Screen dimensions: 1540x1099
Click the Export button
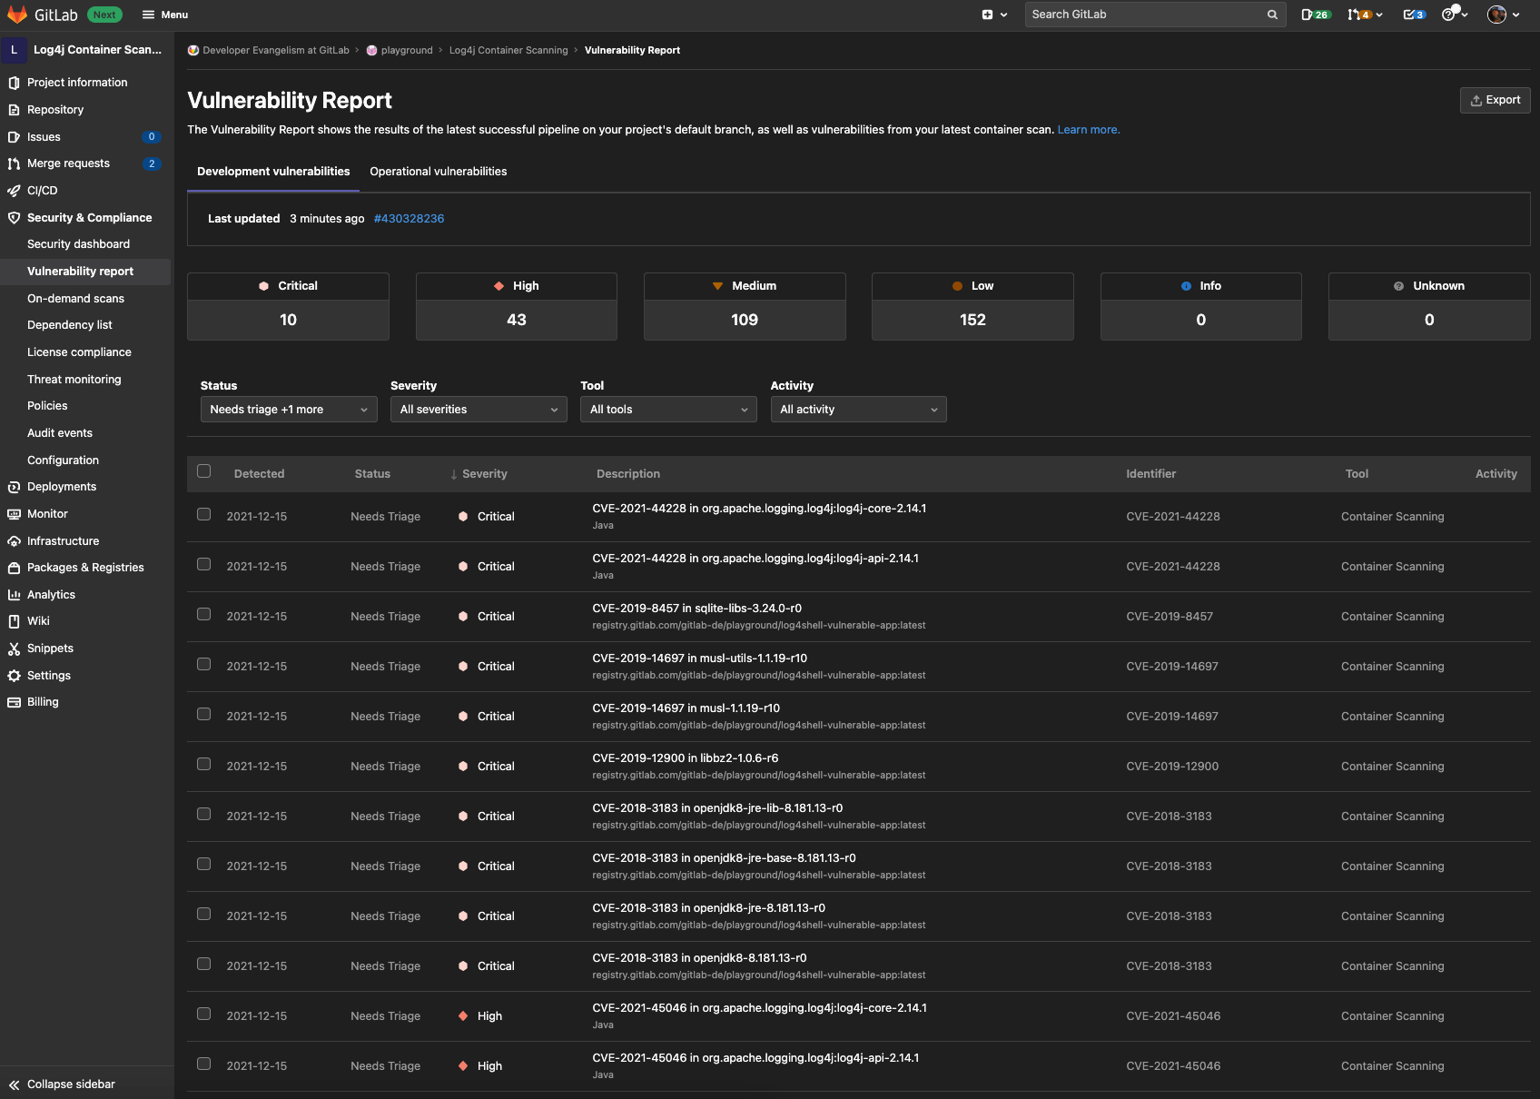point(1495,100)
